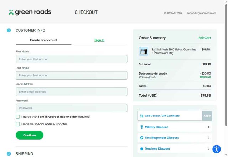Click step 2 Shipping circle
The image size is (228, 157).
point(9,154)
